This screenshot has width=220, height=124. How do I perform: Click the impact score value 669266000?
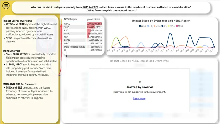click(96, 50)
